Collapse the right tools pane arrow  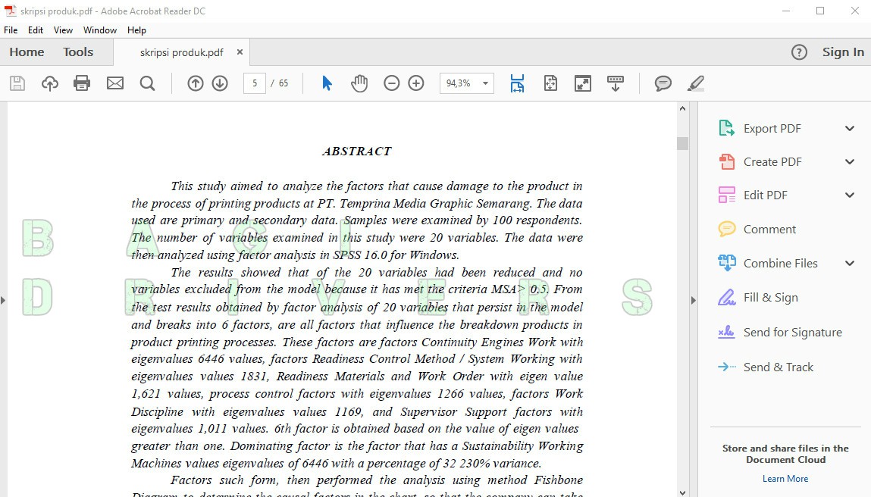coord(694,300)
